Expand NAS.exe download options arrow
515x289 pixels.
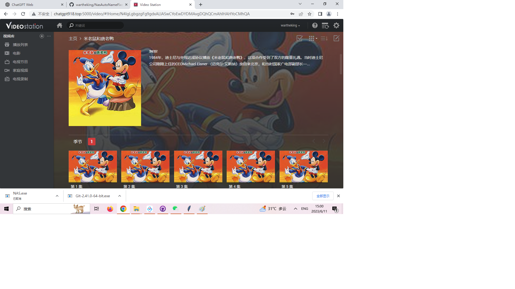(57, 196)
